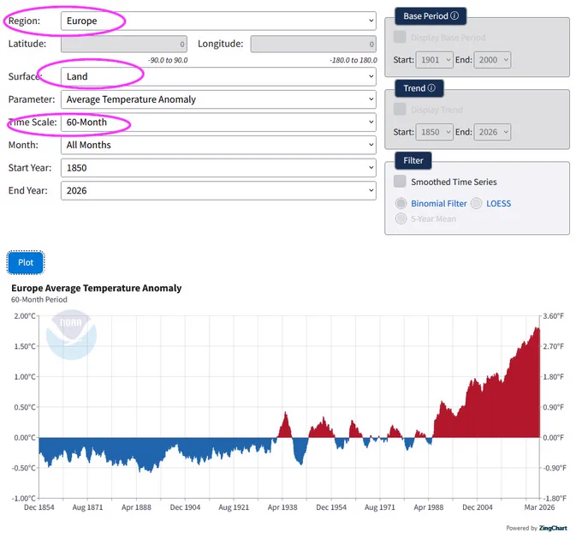Click the Longitude input field

[x=313, y=44]
